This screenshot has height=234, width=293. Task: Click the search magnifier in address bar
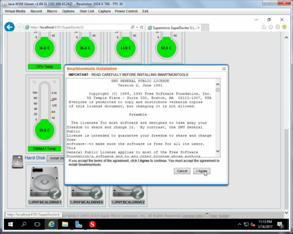pyautogui.click(x=133, y=27)
